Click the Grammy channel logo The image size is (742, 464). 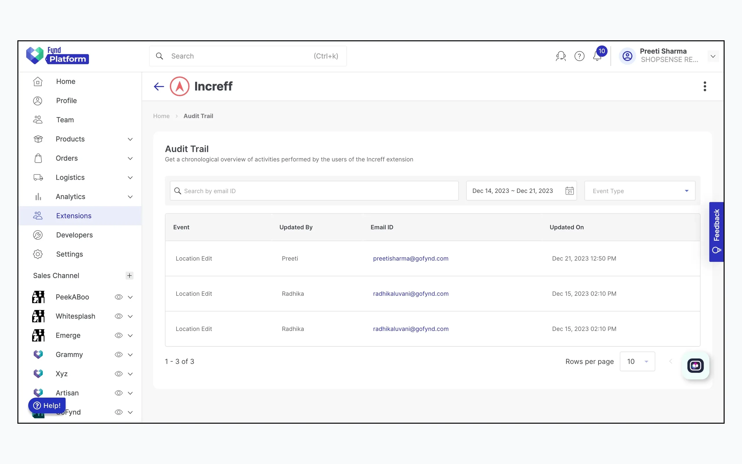(38, 355)
